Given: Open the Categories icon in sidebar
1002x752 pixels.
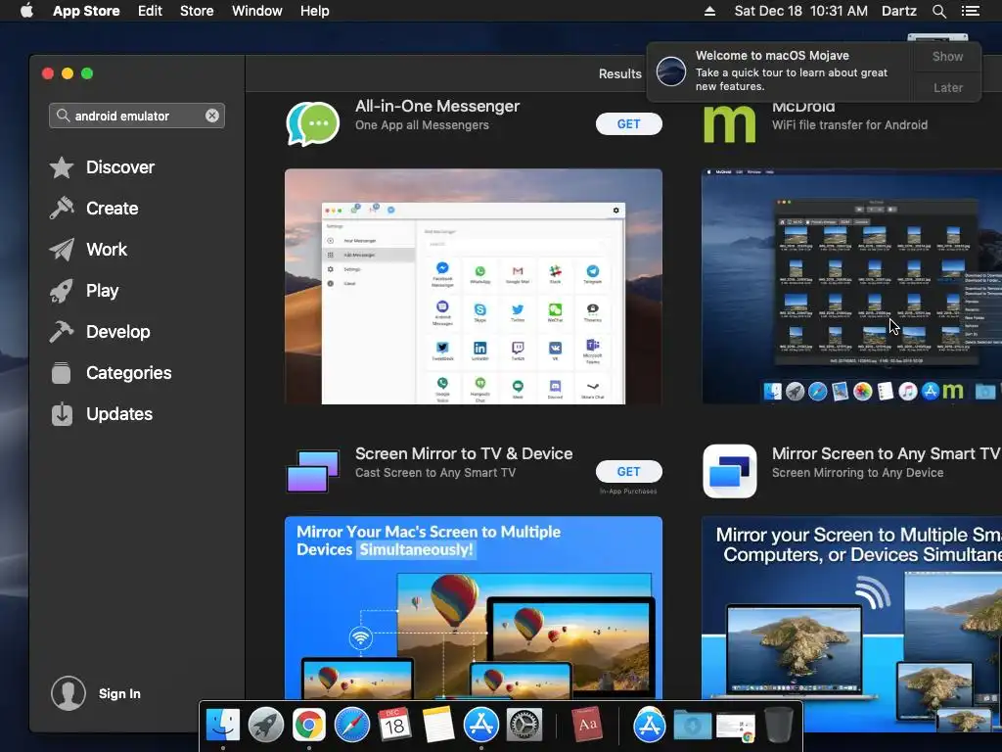Looking at the screenshot, I should (x=62, y=373).
